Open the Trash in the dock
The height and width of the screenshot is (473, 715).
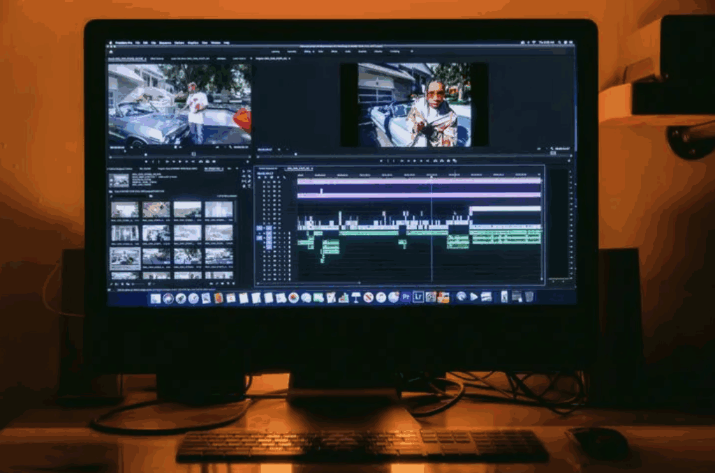529,296
